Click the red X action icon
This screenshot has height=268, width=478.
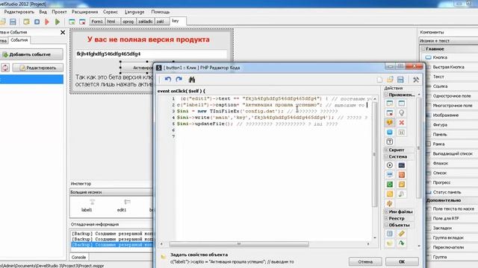pyautogui.click(x=402, y=122)
